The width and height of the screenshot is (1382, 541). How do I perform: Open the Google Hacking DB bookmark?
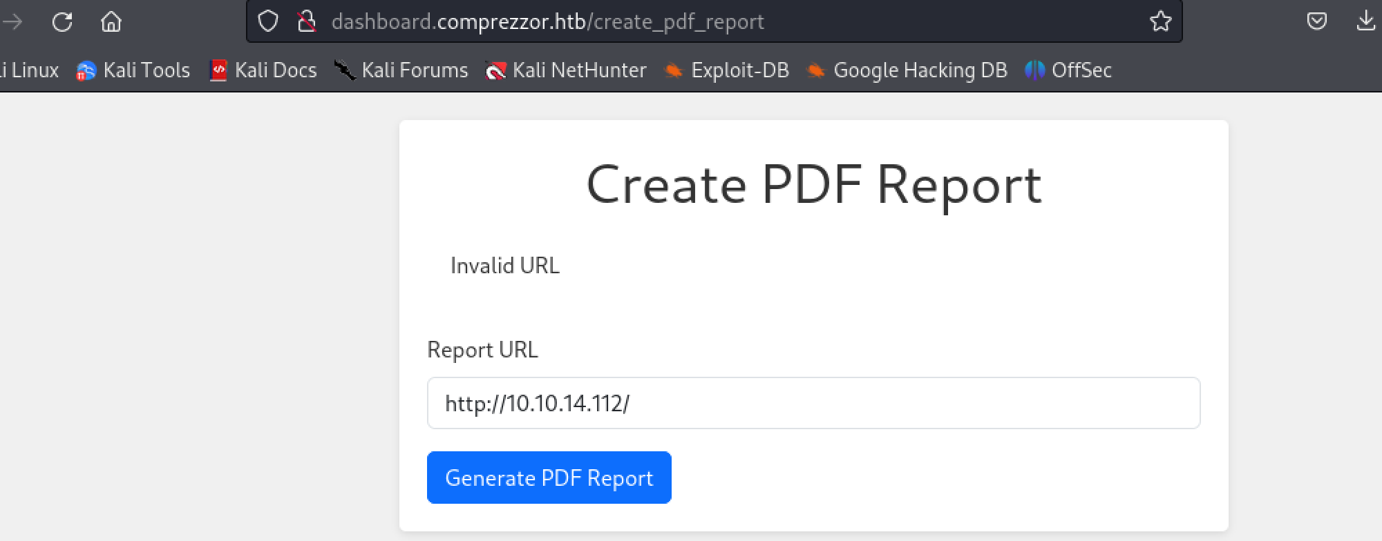907,70
